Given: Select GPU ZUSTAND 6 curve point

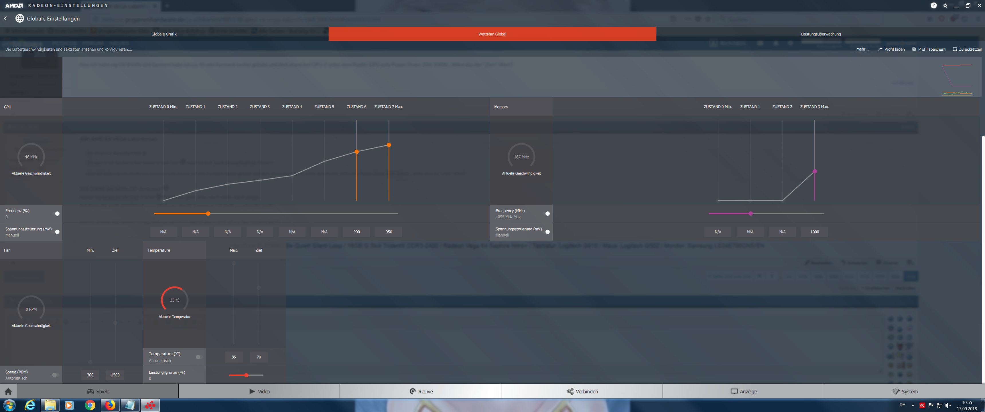Looking at the screenshot, I should click(357, 152).
